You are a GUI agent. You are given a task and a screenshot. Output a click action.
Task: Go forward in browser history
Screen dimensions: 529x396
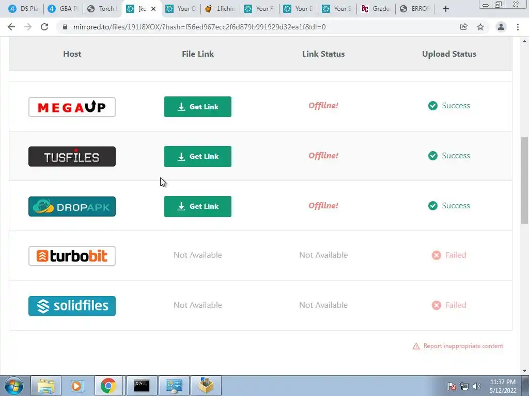click(28, 27)
